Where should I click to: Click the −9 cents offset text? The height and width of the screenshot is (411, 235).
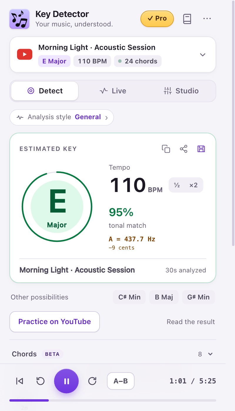[x=121, y=248]
